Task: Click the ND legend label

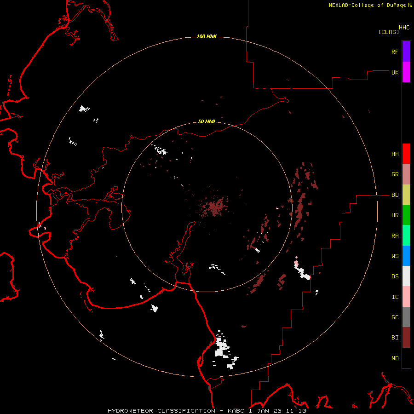Action: tap(395, 358)
